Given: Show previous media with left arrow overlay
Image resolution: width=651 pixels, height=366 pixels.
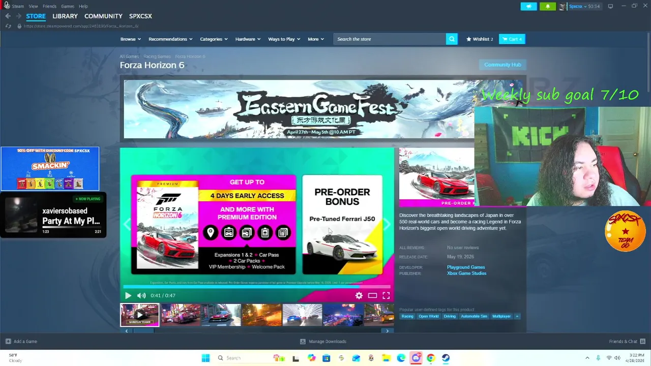Looking at the screenshot, I should pos(126,224).
